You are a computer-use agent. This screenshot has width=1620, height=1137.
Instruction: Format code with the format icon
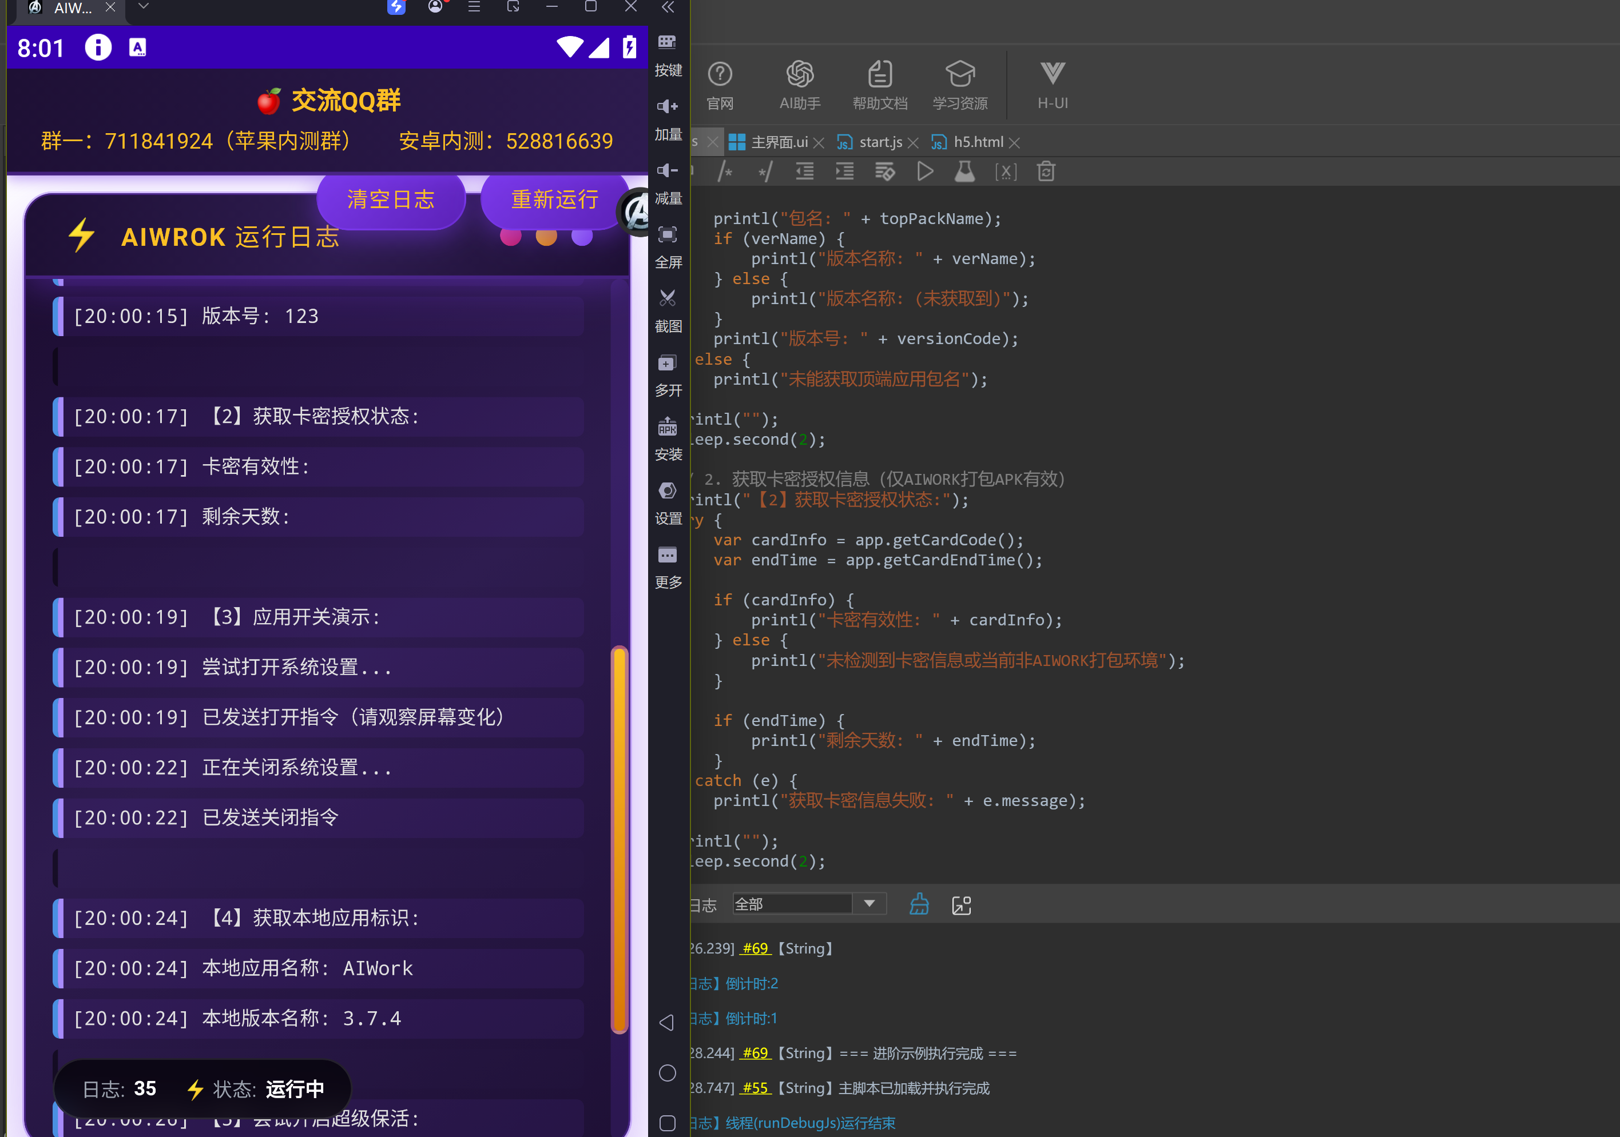point(885,171)
